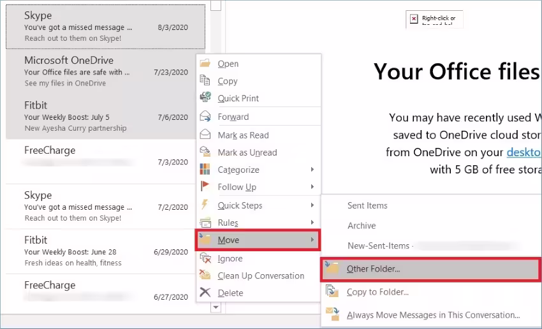Screen dimensions: 542x329
Task: Click the Follow Up red flag icon
Action: (205, 186)
